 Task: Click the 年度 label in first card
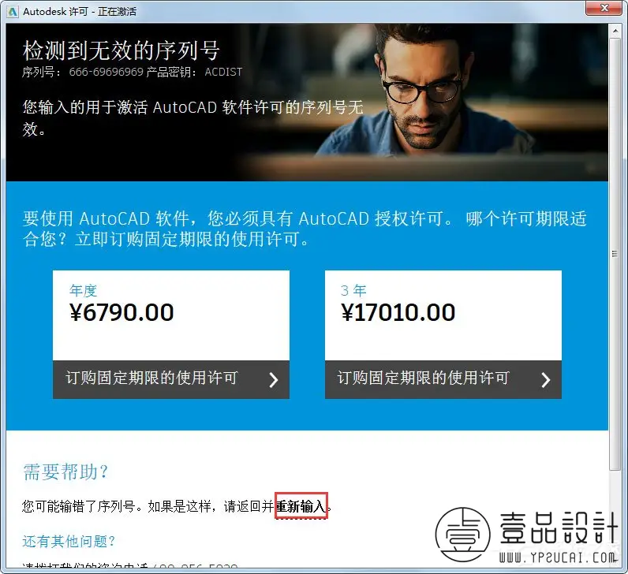[x=84, y=290]
